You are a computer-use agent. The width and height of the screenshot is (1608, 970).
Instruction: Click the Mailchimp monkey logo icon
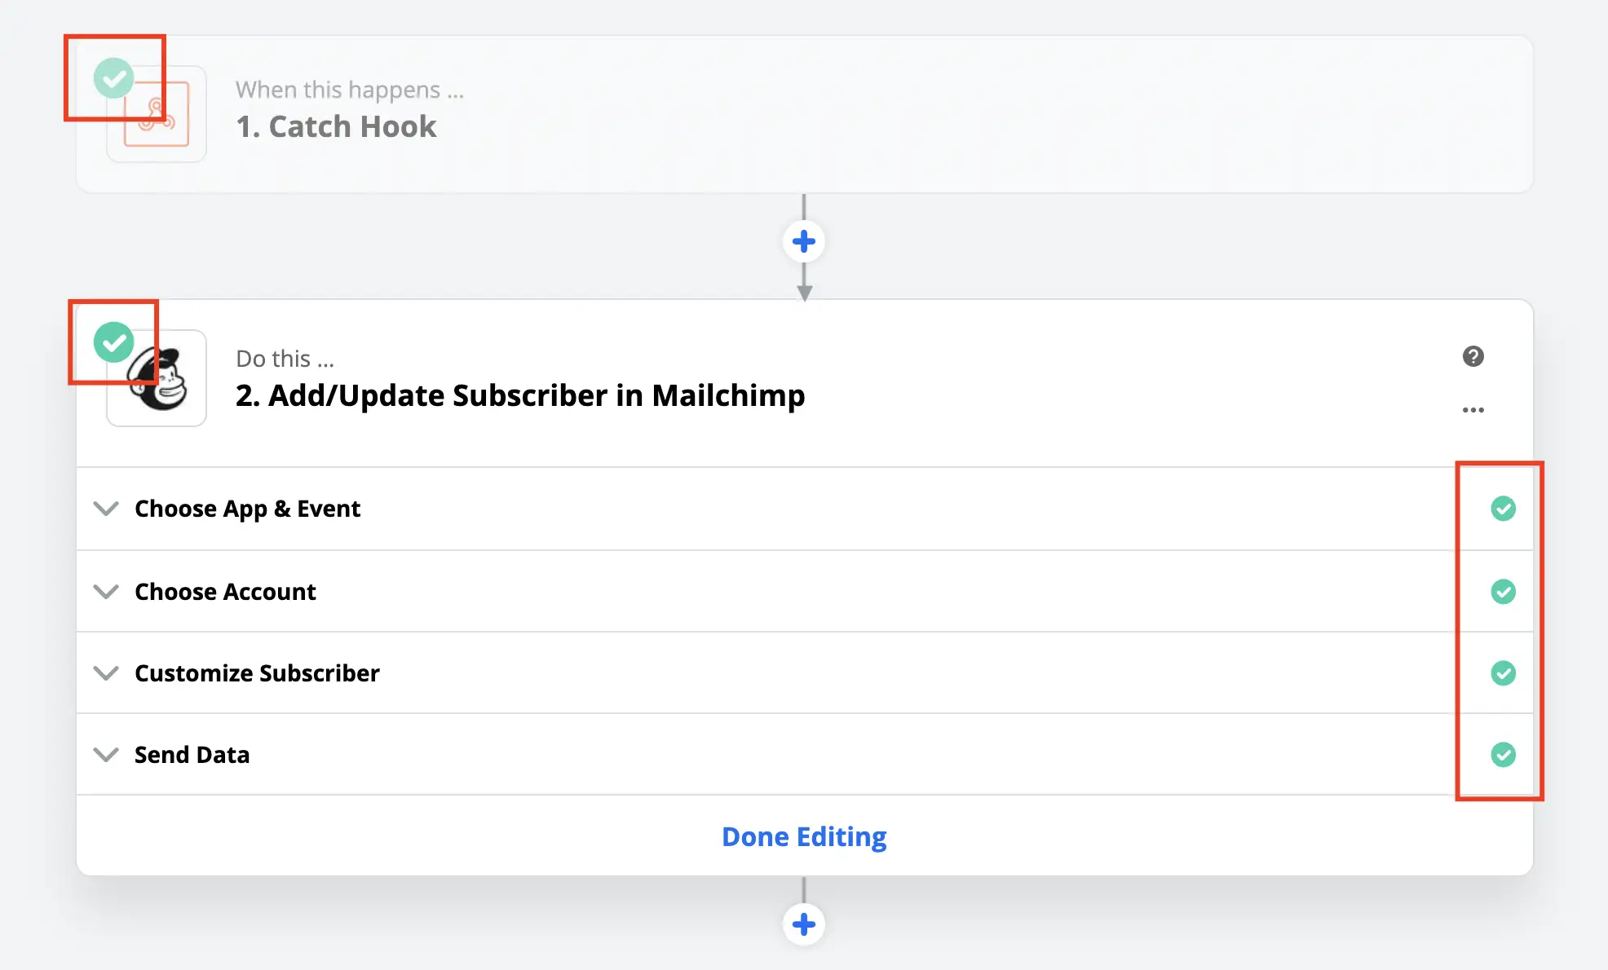click(x=161, y=380)
